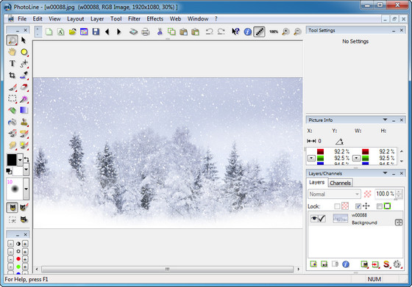Uncheck the lock position checkbox
Screen dimensions: 412x287
[x=358, y=206]
